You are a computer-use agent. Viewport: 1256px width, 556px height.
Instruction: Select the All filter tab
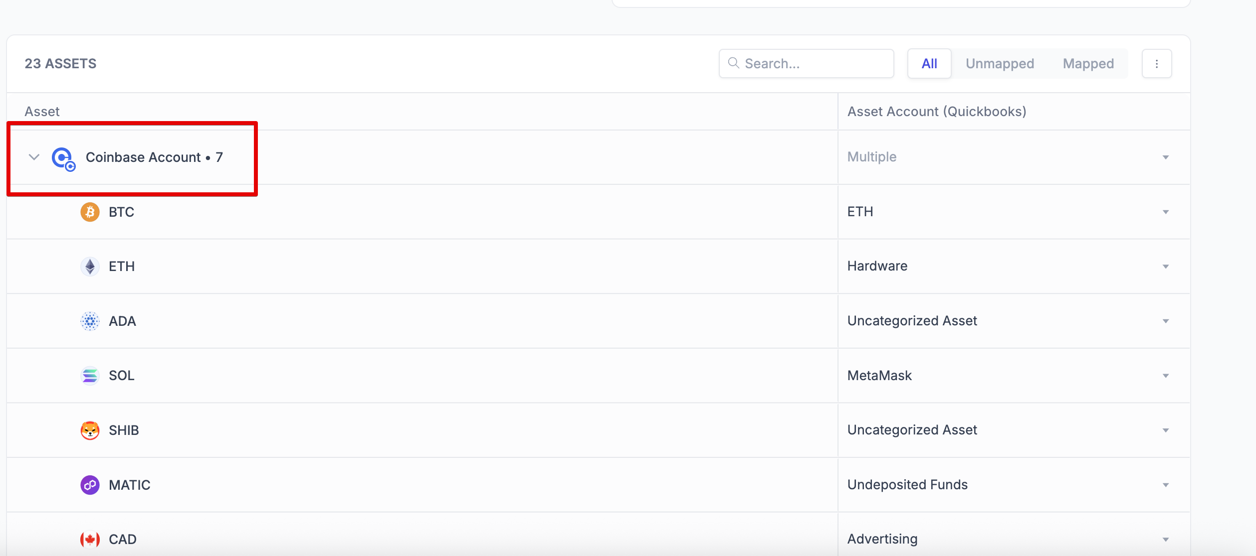pos(929,64)
